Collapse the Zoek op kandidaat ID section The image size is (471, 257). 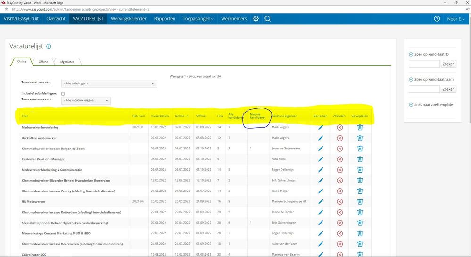tap(411, 54)
